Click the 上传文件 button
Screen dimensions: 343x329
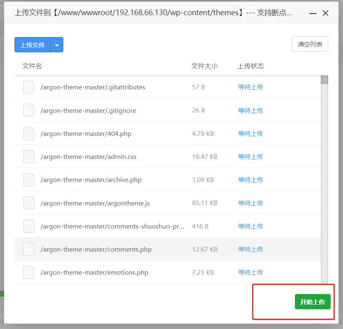click(x=32, y=45)
